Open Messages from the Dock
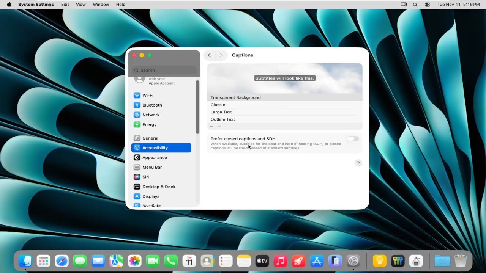 pyautogui.click(x=80, y=261)
